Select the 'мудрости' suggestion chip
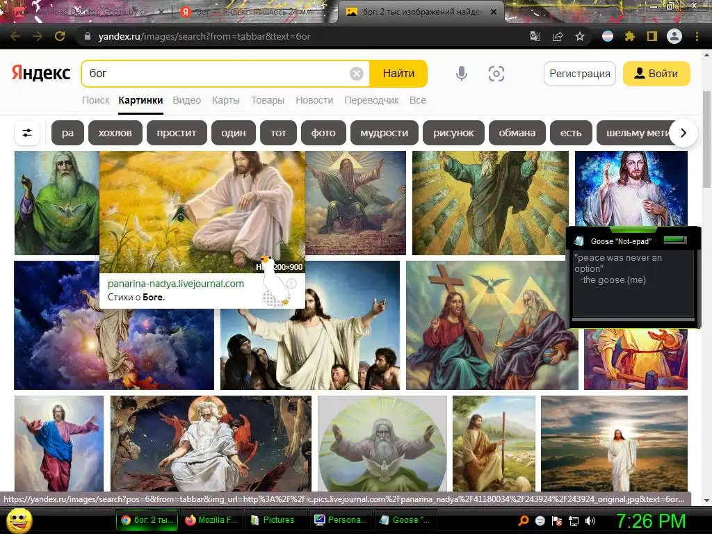The height and width of the screenshot is (534, 712). (384, 133)
